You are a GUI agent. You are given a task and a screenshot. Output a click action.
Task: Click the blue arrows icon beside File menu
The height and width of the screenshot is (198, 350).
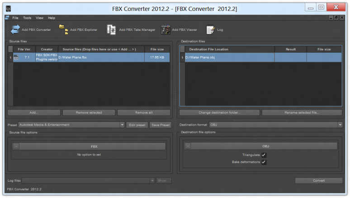[x=7, y=18]
